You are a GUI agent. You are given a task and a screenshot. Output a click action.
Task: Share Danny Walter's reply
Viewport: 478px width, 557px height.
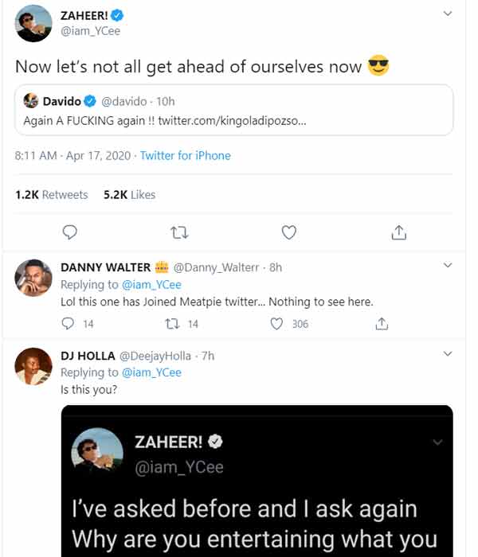coord(382,324)
